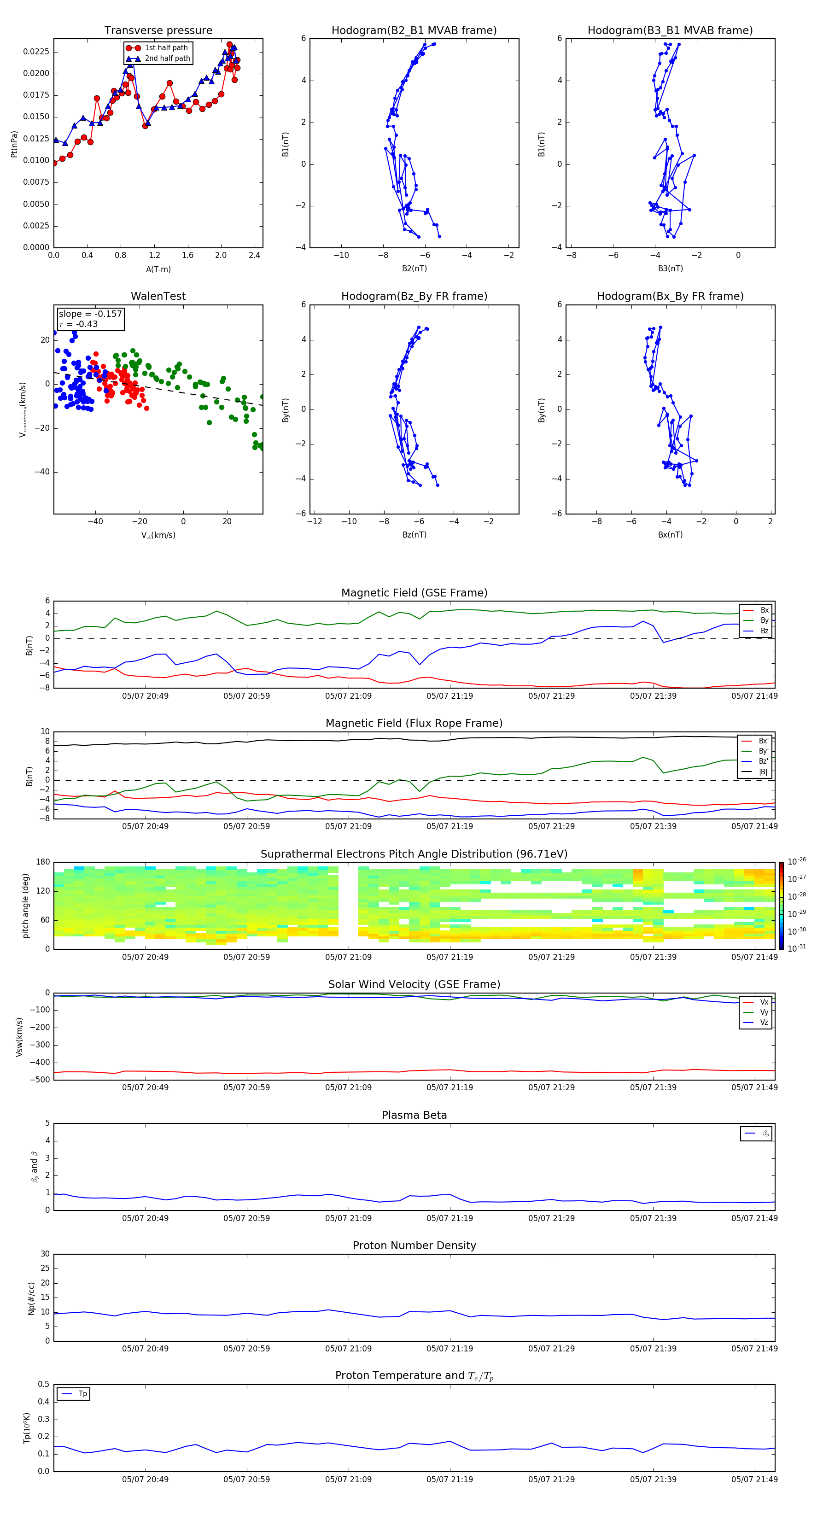Screen dimensions: 829x1520
Task: Click the 'Hodogram(B3_B1 MVAB frame)' title
Action: (x=670, y=31)
